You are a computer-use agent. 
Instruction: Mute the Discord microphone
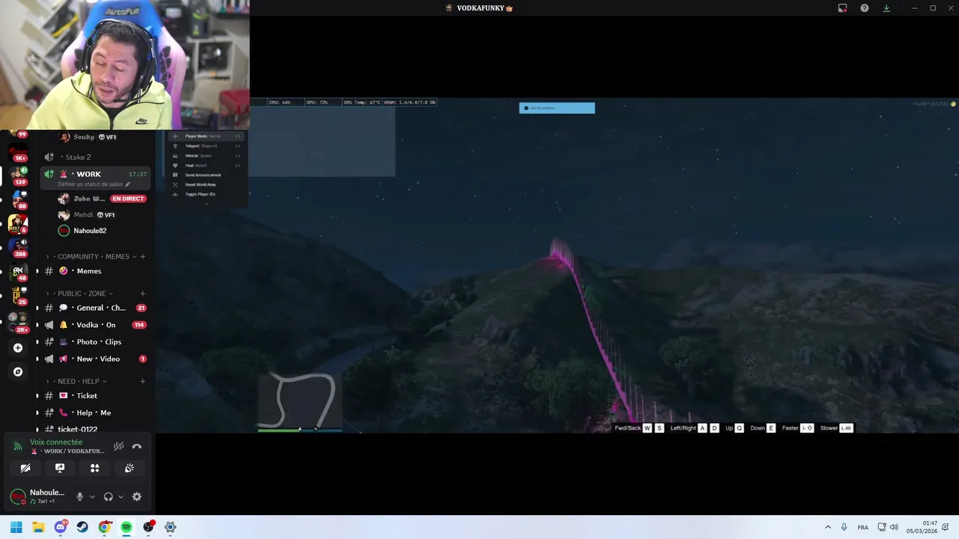[79, 496]
